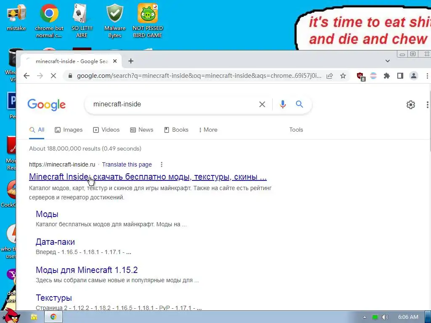Open the tab search dropdown arrow
Viewport: 431px width, 323px height.
388,61
